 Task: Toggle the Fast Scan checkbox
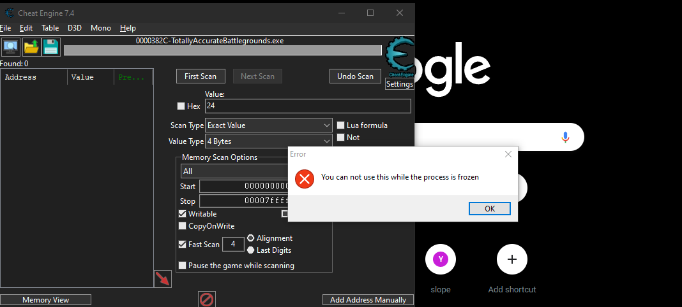point(183,245)
